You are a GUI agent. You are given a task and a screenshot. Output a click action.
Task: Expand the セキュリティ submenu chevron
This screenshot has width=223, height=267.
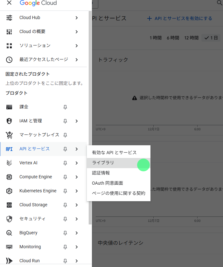coord(76,219)
